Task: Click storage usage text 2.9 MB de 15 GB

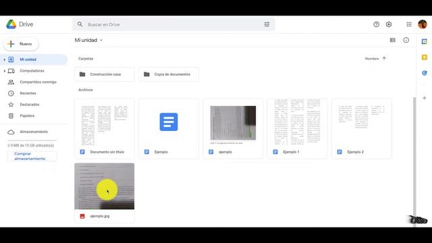Action: (x=30, y=146)
